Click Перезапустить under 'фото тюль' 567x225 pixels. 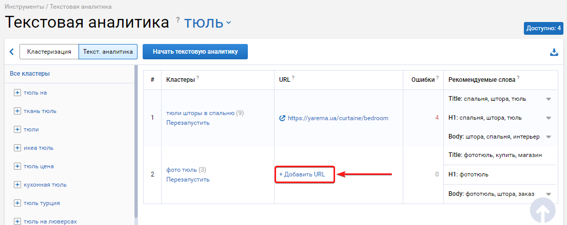click(188, 179)
